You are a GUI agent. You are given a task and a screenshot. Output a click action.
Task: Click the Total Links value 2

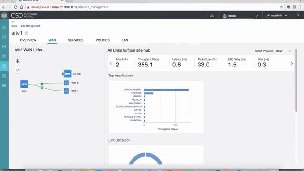(x=117, y=65)
